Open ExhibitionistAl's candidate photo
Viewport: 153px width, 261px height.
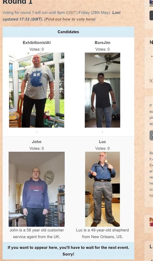point(36,90)
